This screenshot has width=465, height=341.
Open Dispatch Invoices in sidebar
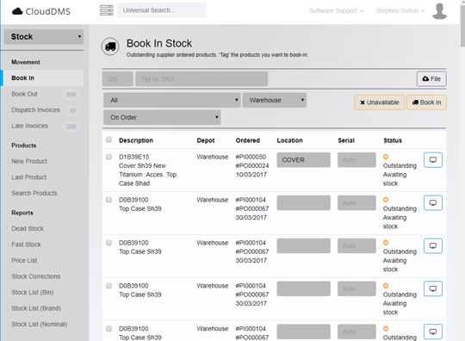[35, 110]
